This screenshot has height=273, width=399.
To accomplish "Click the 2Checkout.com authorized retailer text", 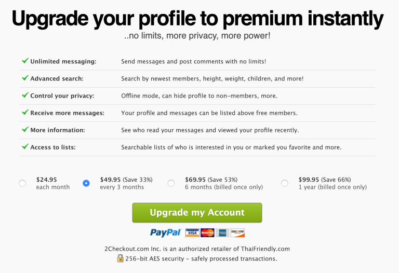I will [197, 249].
